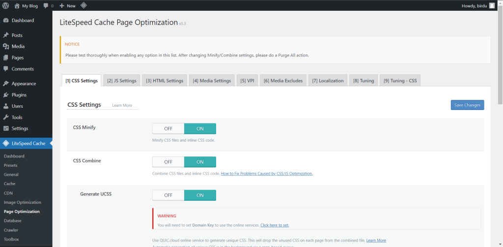Click the CSS Combine setting label

pos(87,160)
